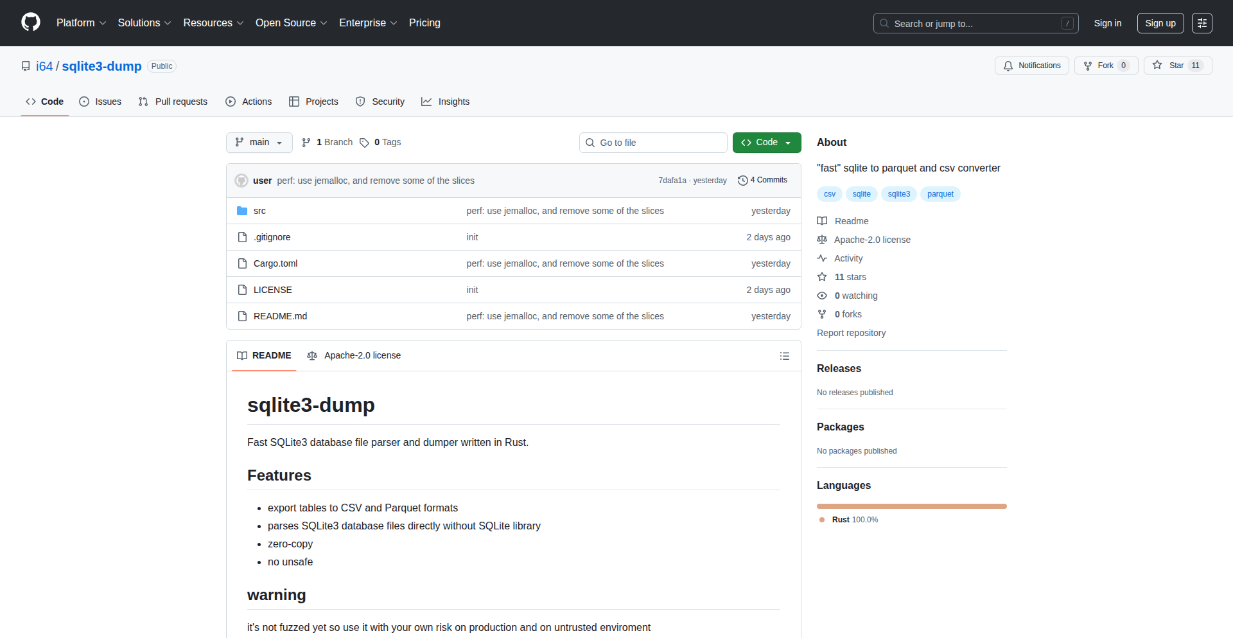This screenshot has width=1233, height=638.
Task: Open the README outline list icon
Action: (784, 356)
